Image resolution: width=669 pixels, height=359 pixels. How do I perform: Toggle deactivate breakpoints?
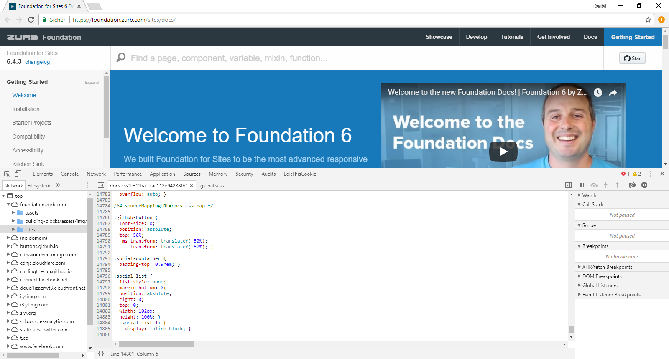632,185
